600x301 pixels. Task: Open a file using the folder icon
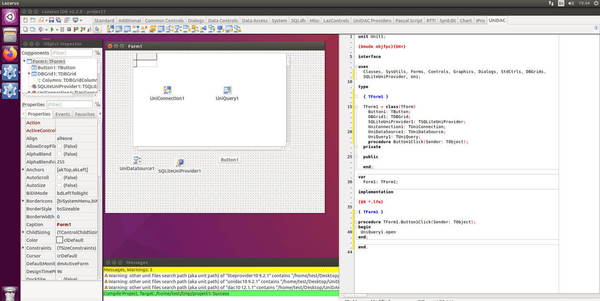point(41,20)
